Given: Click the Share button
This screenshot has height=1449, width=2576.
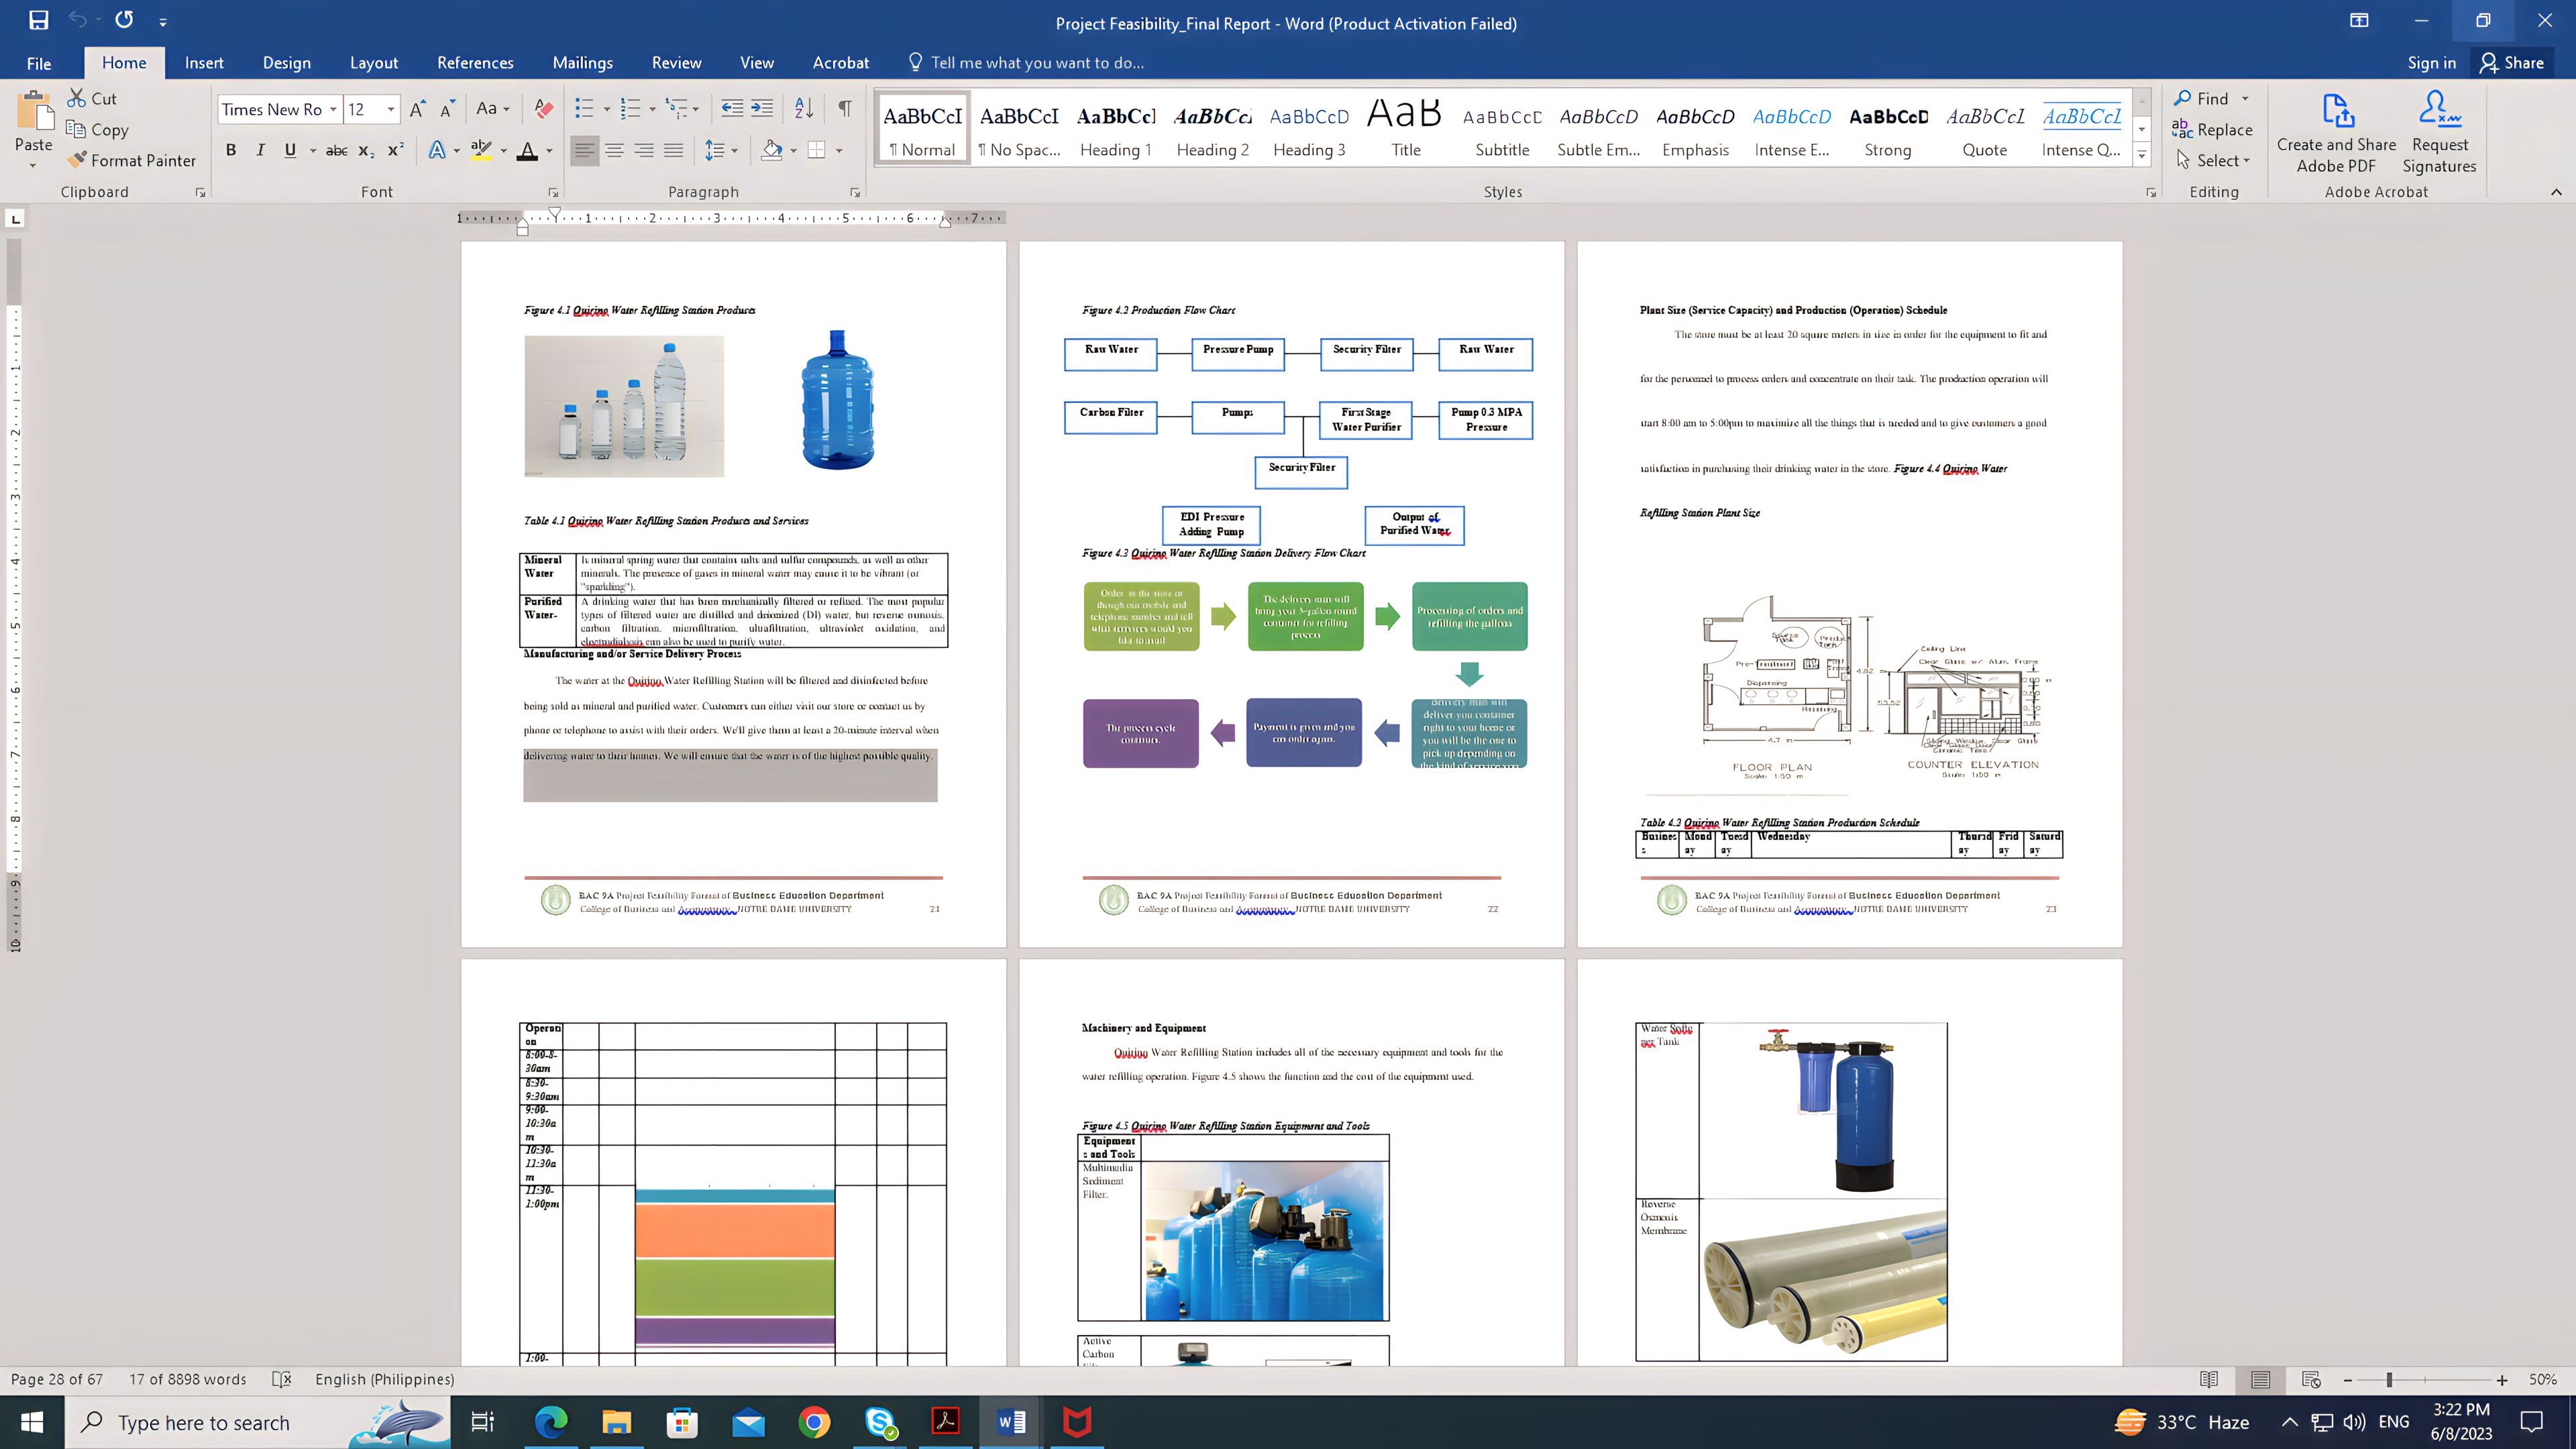Looking at the screenshot, I should pyautogui.click(x=2511, y=62).
